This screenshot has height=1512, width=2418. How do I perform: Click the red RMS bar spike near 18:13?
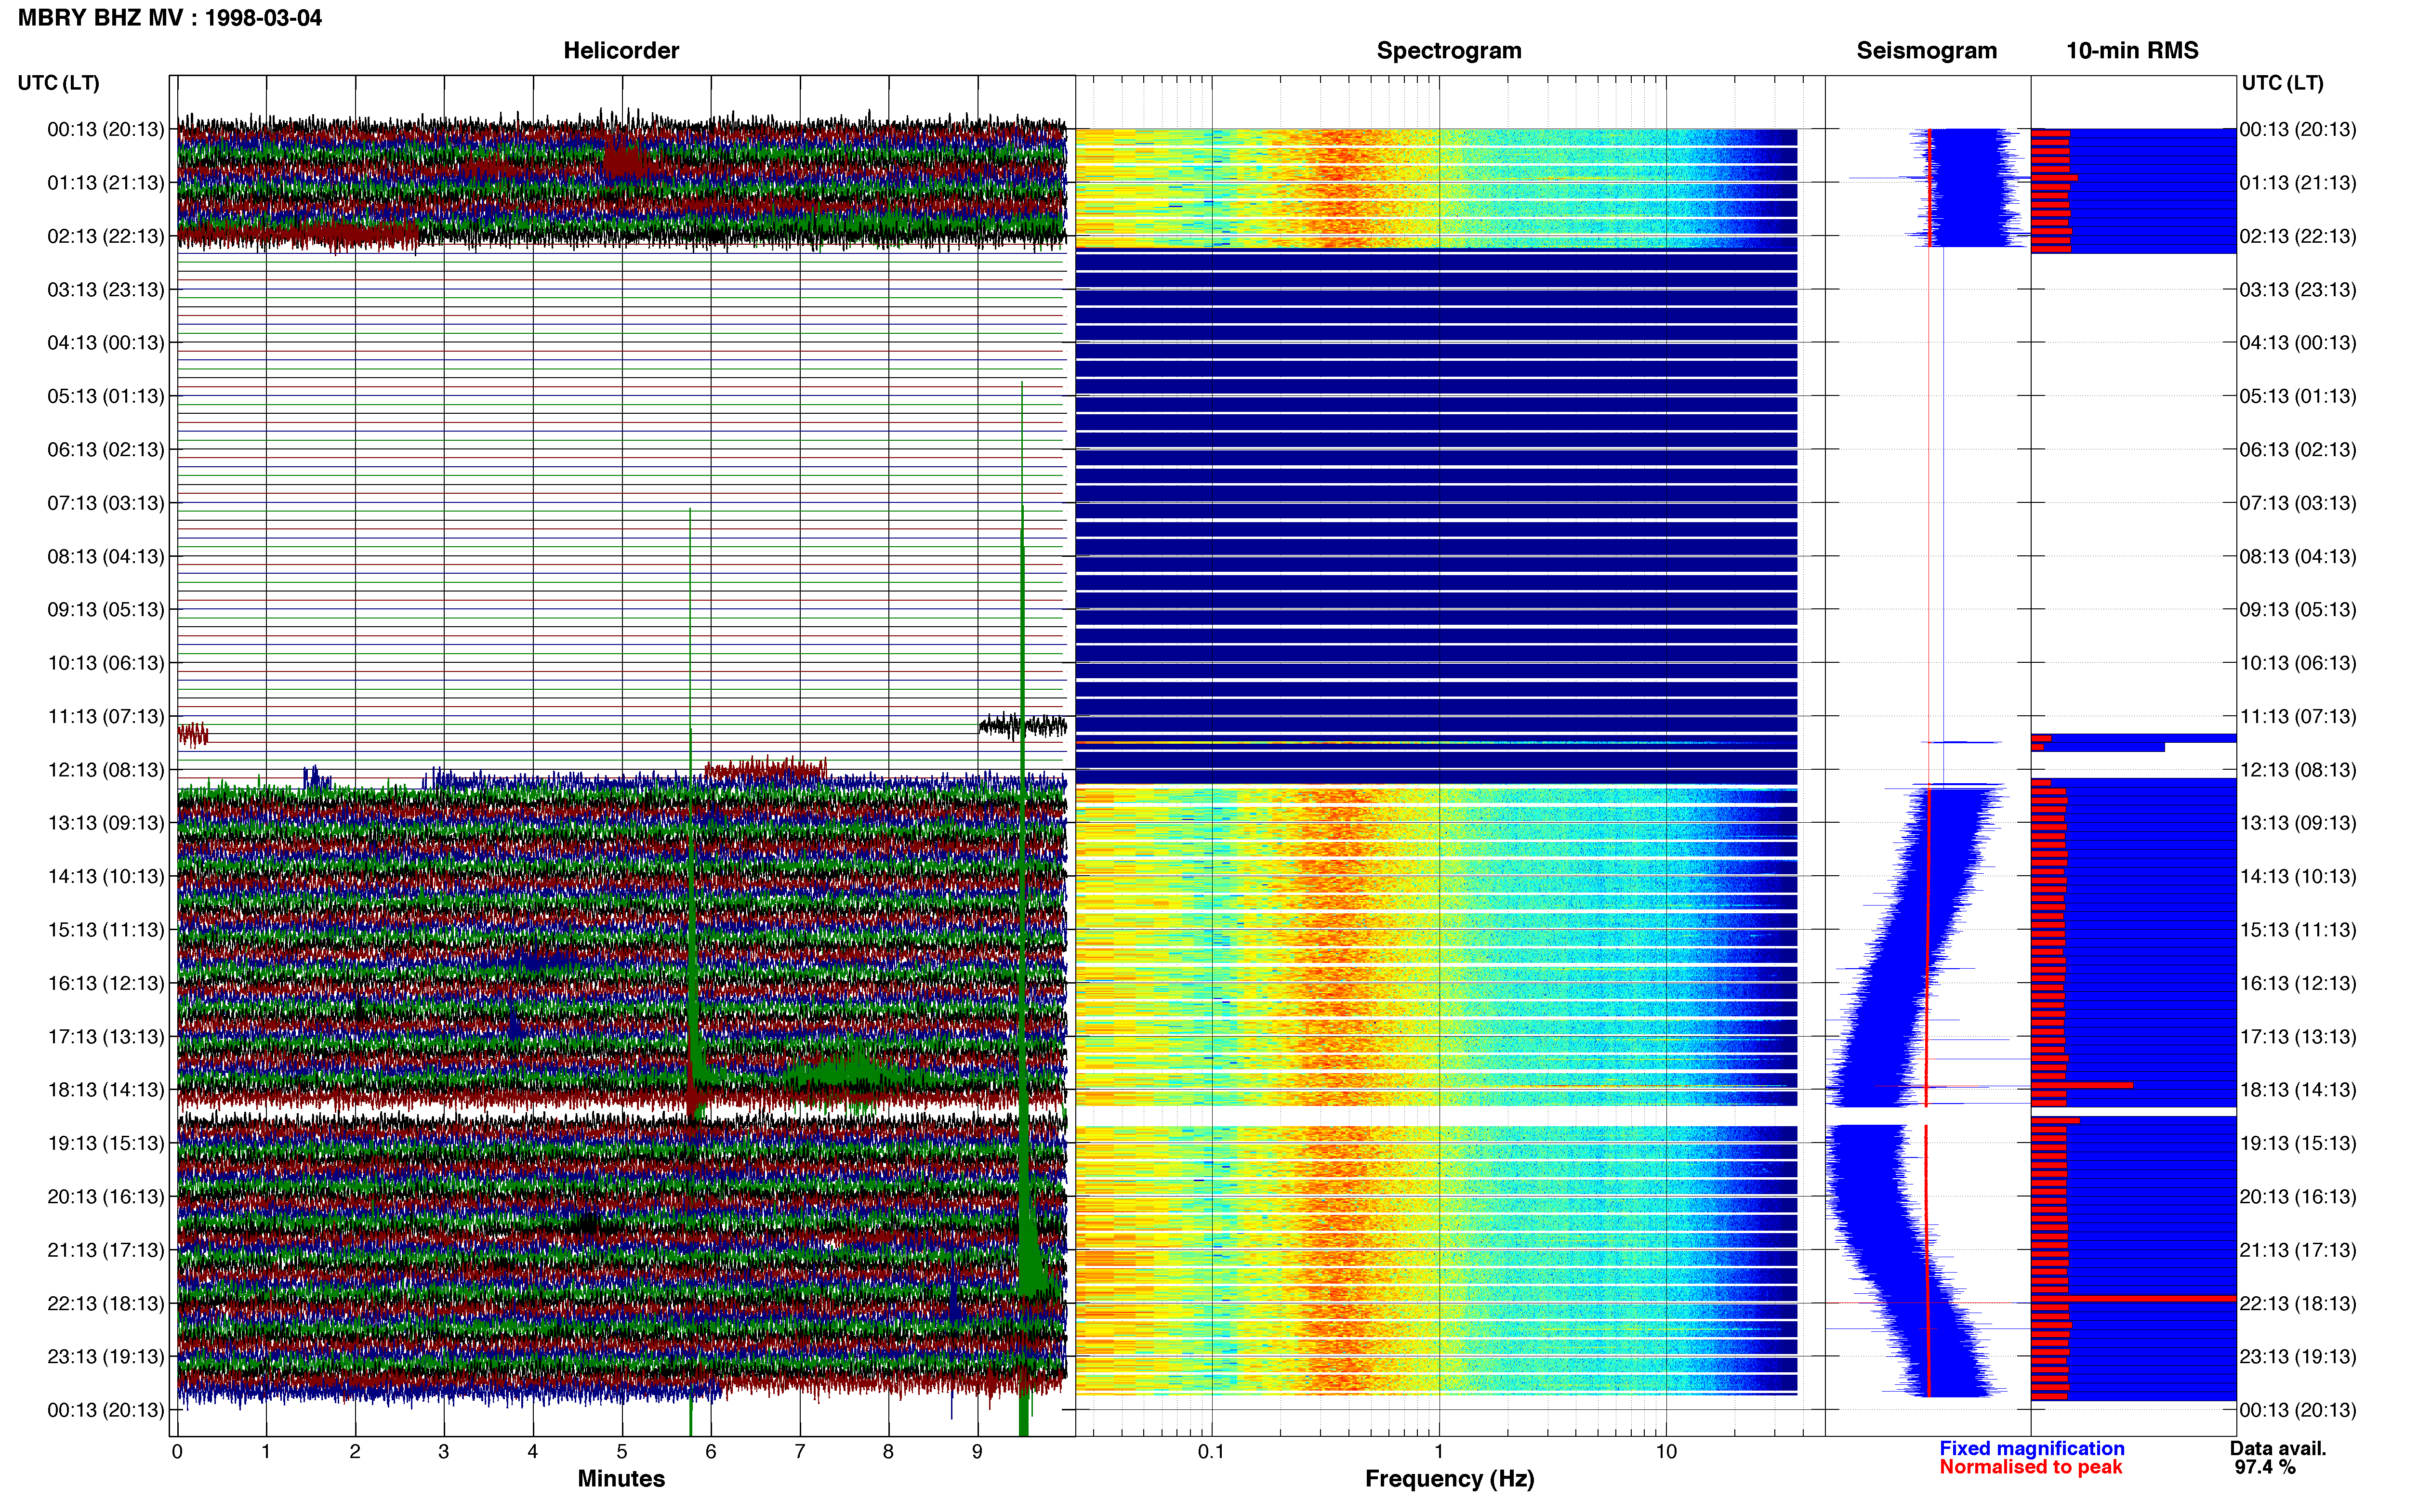(2082, 1085)
